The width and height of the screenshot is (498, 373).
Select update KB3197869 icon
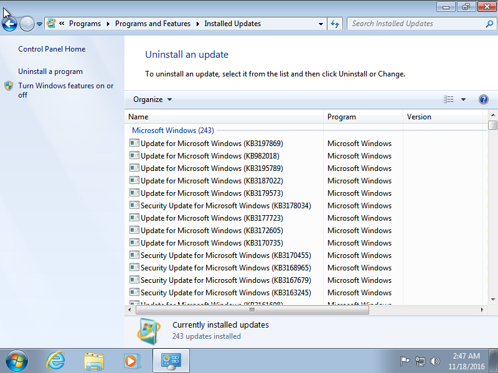(x=134, y=143)
